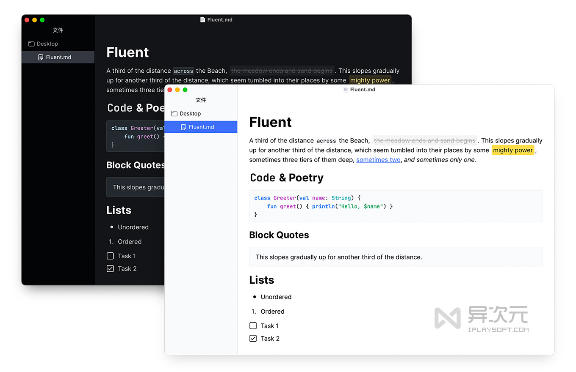
Task: Select the Desktop folder label in light sidebar
Action: coord(190,113)
